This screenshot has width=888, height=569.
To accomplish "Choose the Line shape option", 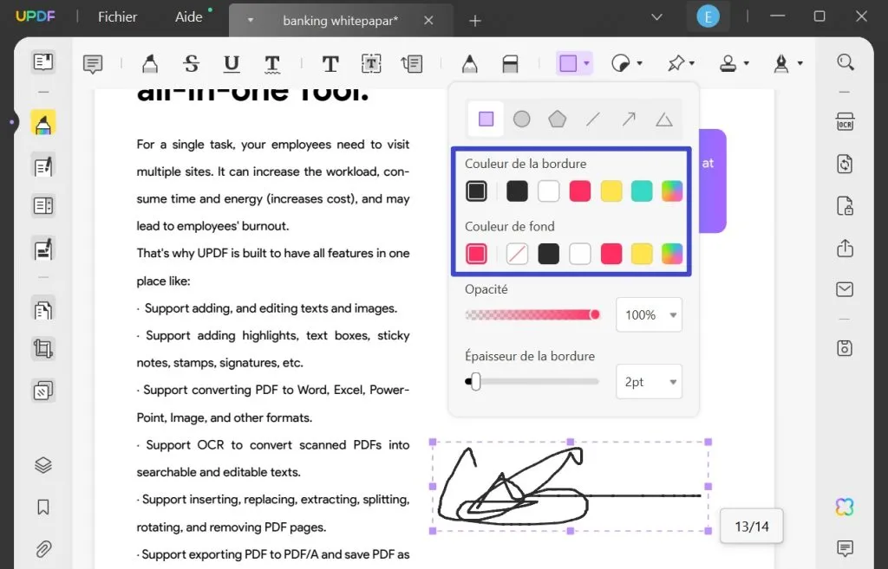I will click(593, 119).
